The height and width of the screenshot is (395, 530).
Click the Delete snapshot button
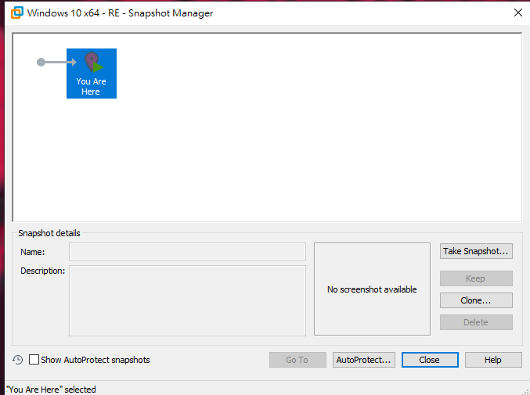pos(475,322)
